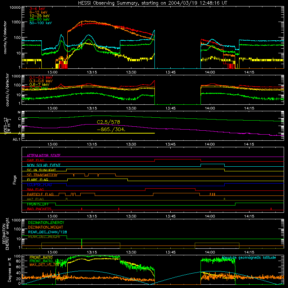Click the vertical 'Flags' axis title
The image size is (288, 288).
coord(15,180)
